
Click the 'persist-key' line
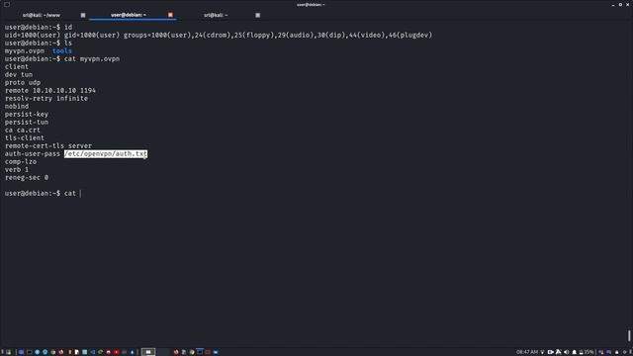coord(27,115)
